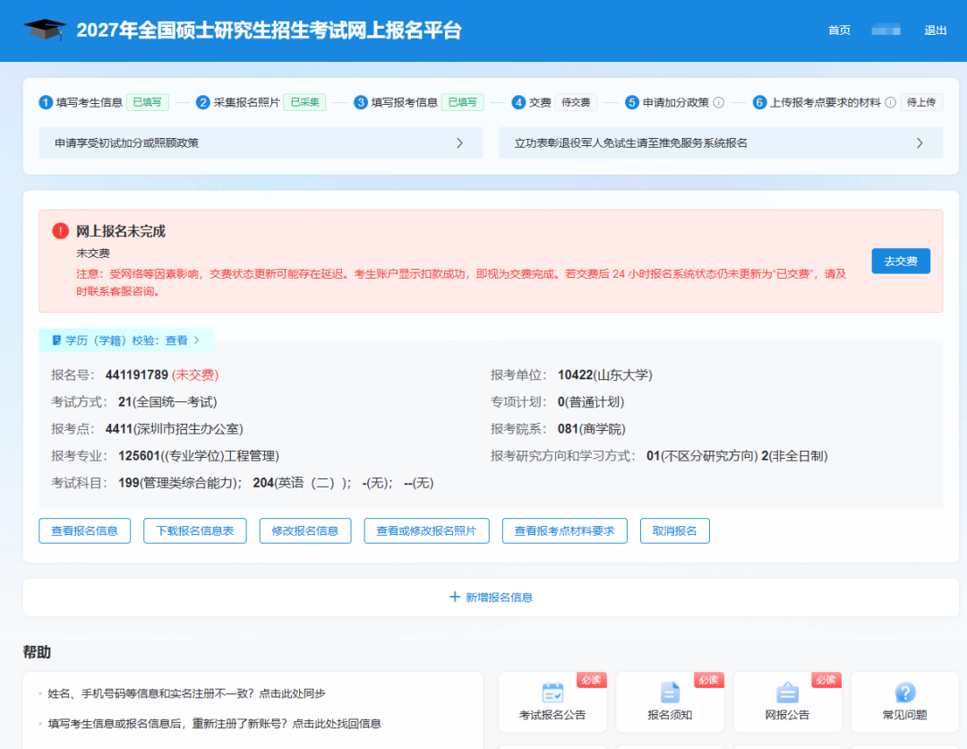Click the red exclamation warning icon
The height and width of the screenshot is (749, 967).
(61, 231)
